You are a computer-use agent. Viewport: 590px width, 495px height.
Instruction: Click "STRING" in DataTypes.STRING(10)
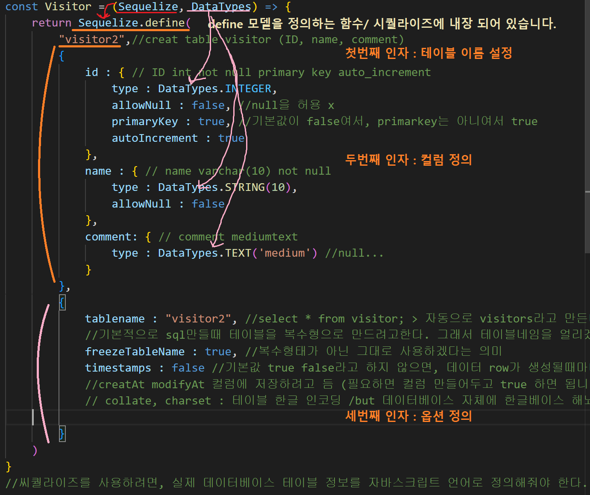coord(245,187)
